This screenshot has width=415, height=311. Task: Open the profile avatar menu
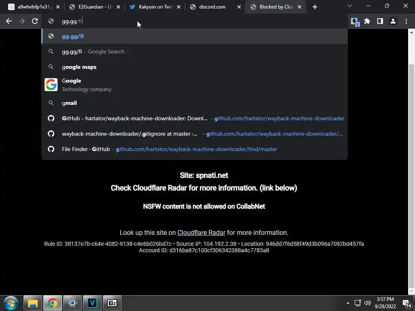pos(393,21)
